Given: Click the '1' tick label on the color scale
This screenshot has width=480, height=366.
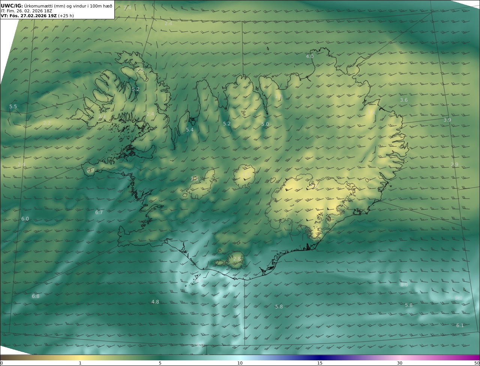Looking at the screenshot, I should 80,363.
